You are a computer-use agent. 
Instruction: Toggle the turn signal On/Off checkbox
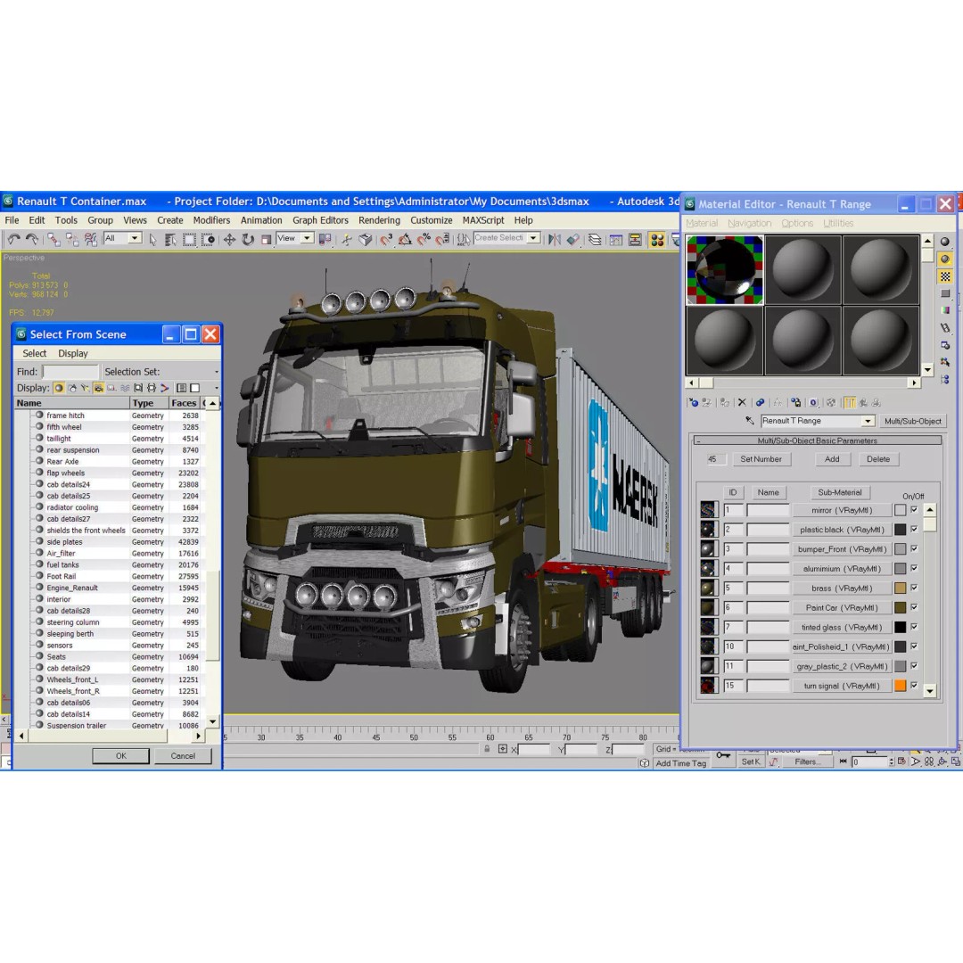click(x=914, y=686)
